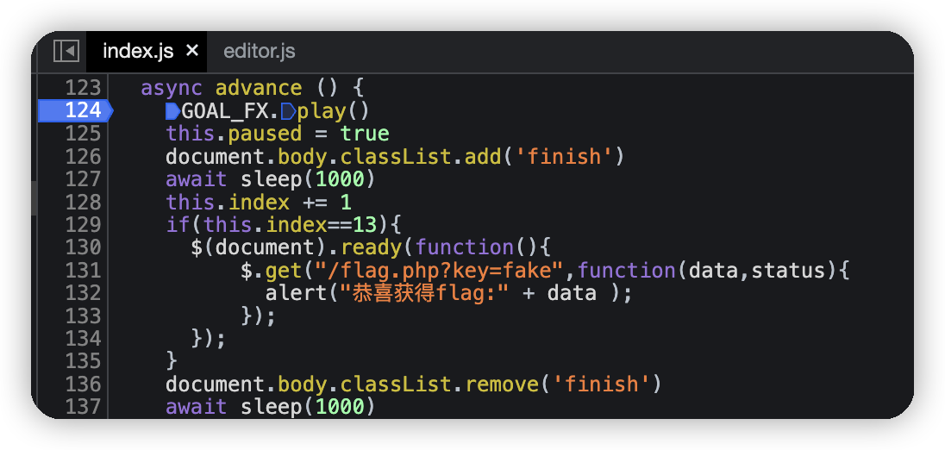The width and height of the screenshot is (945, 450).
Task: Click 'true' on the this.paused line
Action: pyautogui.click(x=365, y=134)
